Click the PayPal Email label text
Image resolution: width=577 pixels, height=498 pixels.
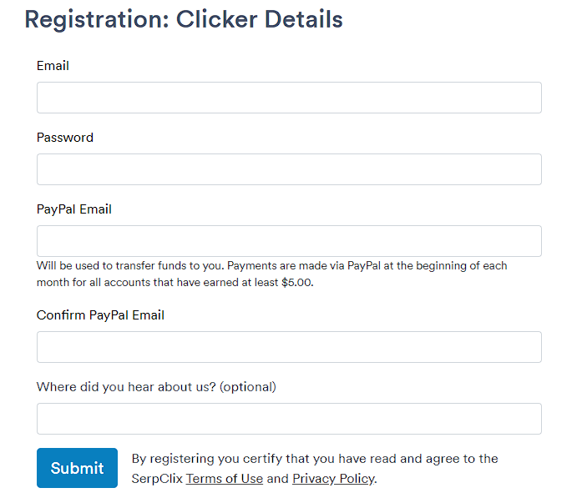click(x=74, y=209)
